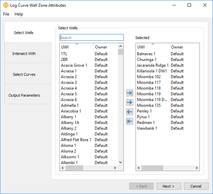Select Acacia Grove 1 in available wells
Image resolution: width=213 pixels, height=194 pixels.
click(74, 65)
